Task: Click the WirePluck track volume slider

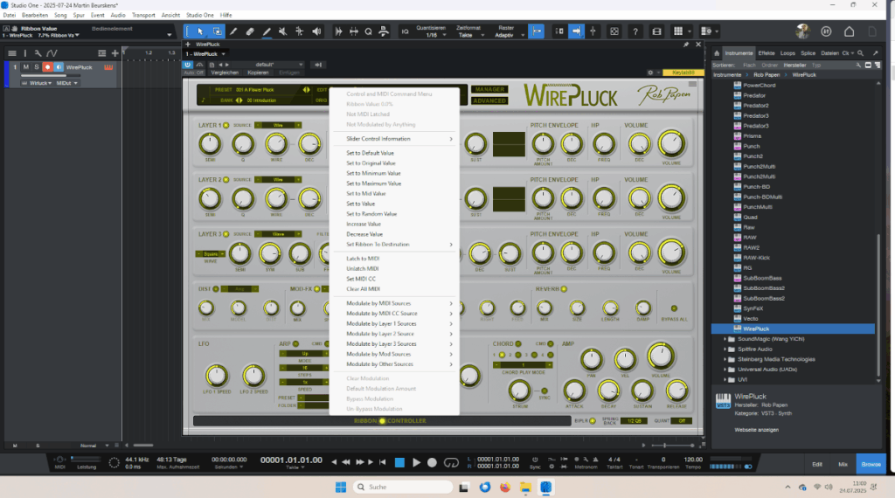Action: 52,75
